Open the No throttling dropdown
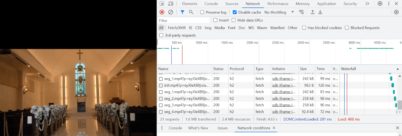The width and height of the screenshot is (402, 136). (279, 12)
